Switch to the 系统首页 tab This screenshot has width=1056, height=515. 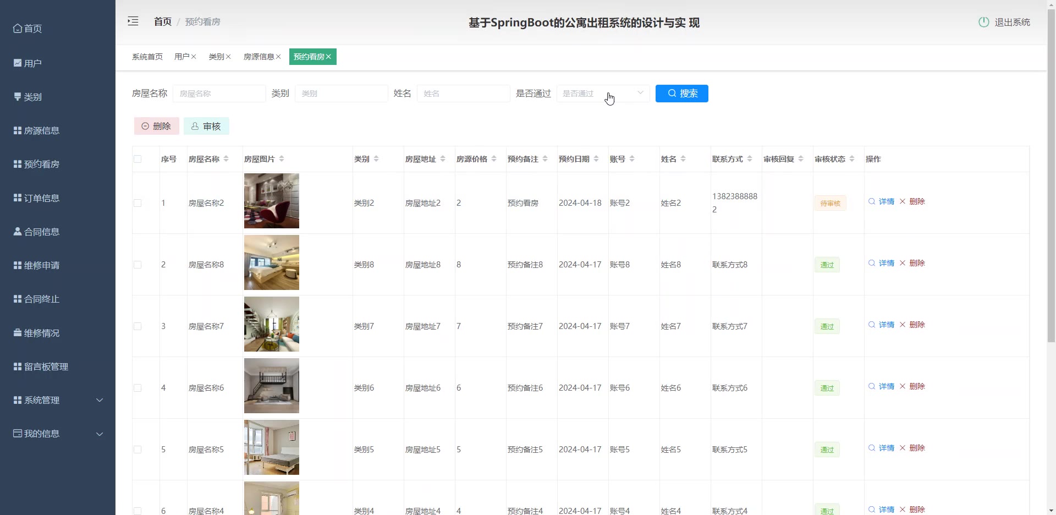coord(147,57)
